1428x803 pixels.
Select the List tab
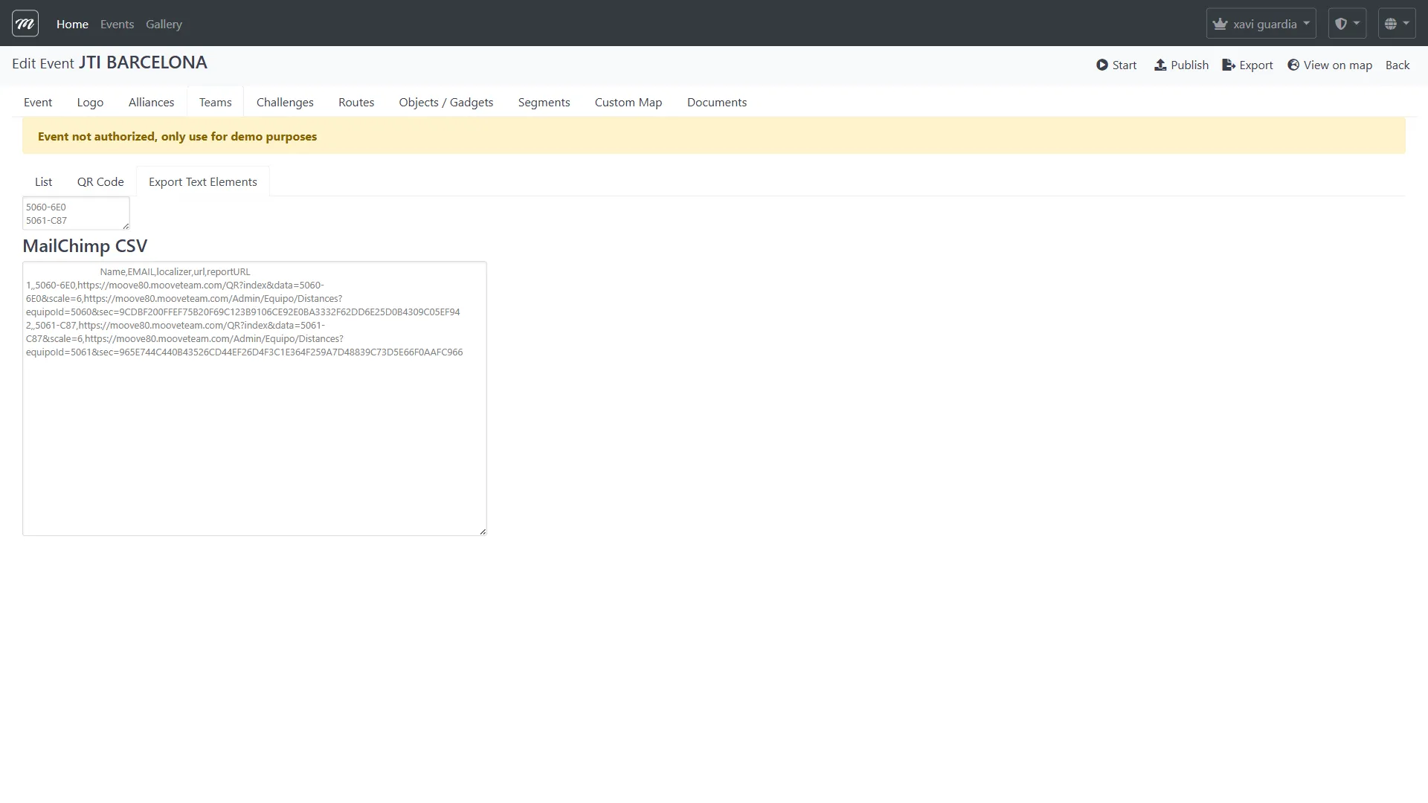click(43, 181)
